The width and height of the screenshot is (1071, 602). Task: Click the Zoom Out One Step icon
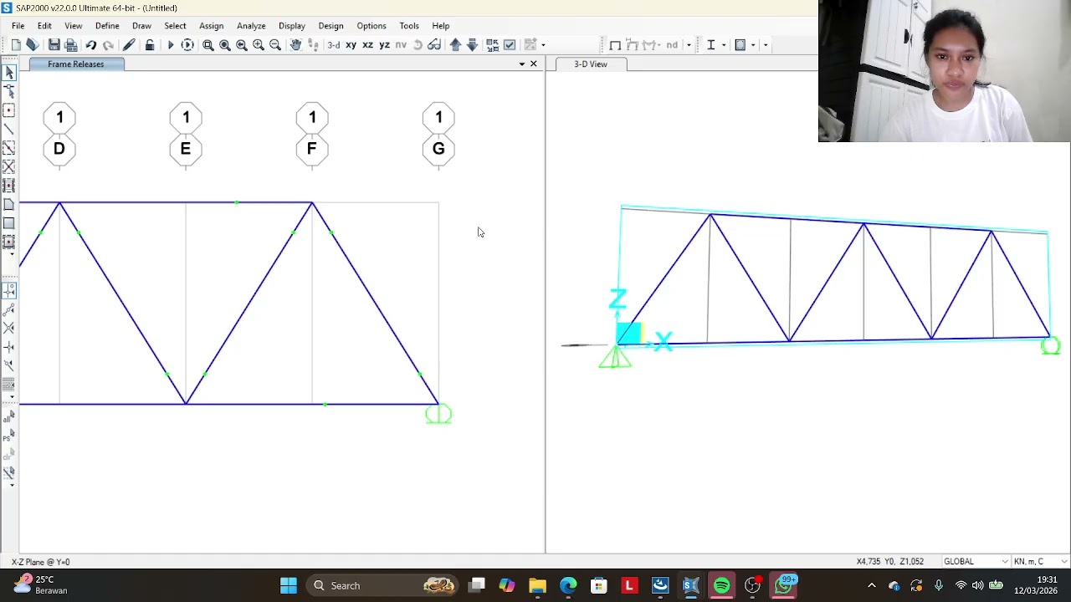(x=275, y=45)
